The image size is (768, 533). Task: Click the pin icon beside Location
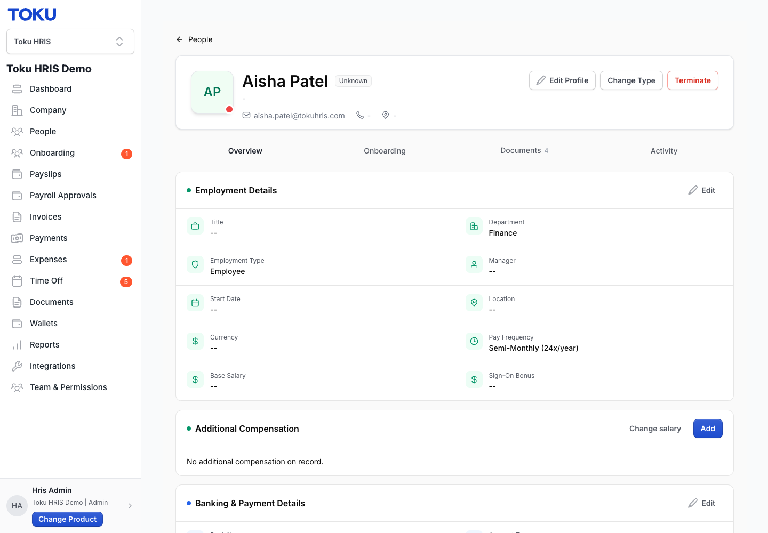(x=474, y=303)
